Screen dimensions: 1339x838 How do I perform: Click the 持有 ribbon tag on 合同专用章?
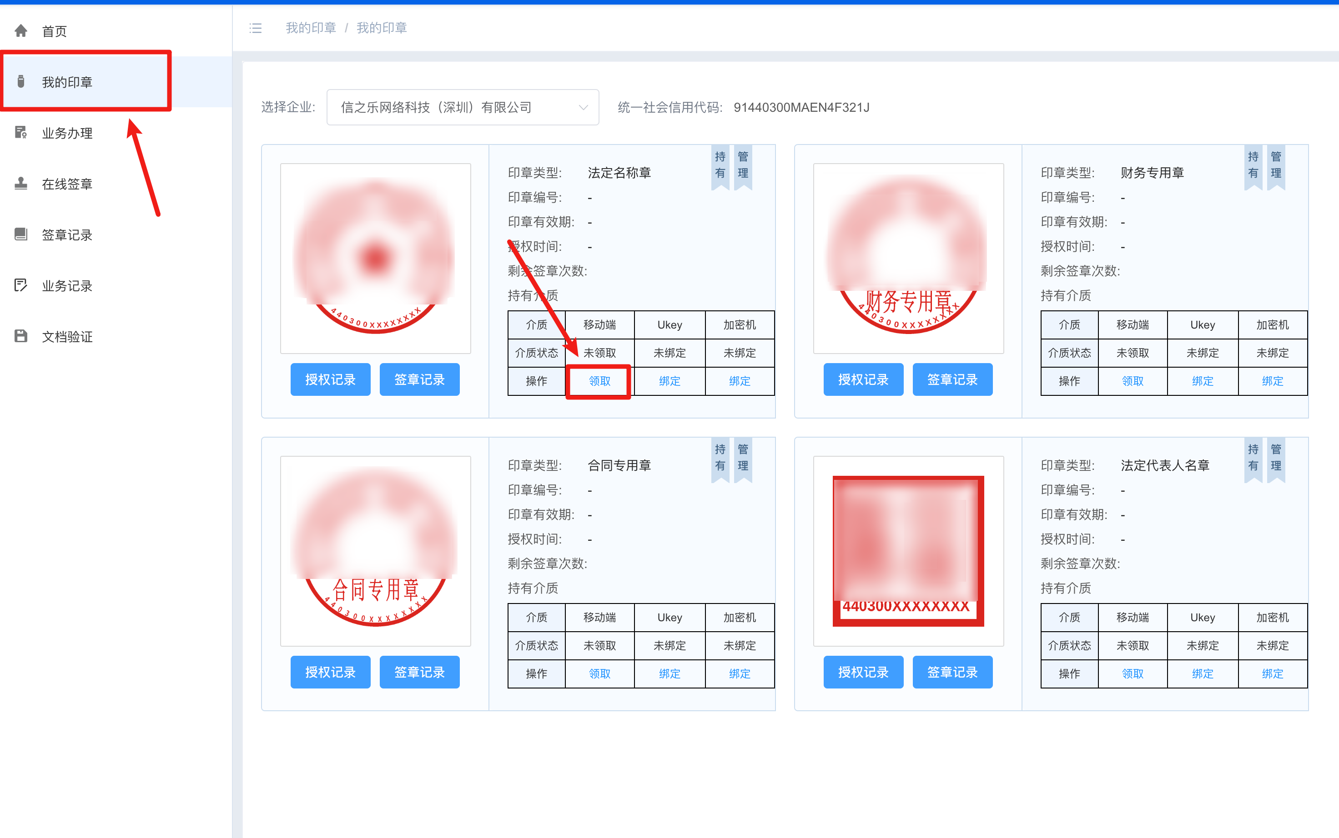[720, 459]
